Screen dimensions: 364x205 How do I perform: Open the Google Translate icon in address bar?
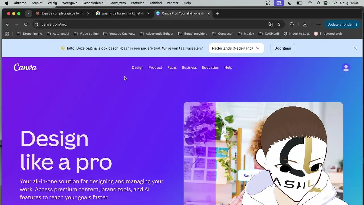tap(271, 24)
